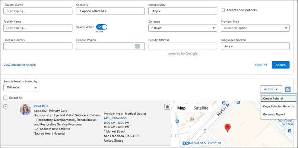Select Create Referral from the Action menu
Viewport: 298px width, 148px height.
278,98
